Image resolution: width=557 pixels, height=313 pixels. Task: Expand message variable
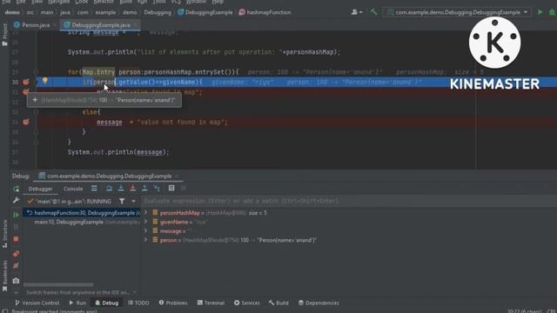pyautogui.click(x=146, y=231)
